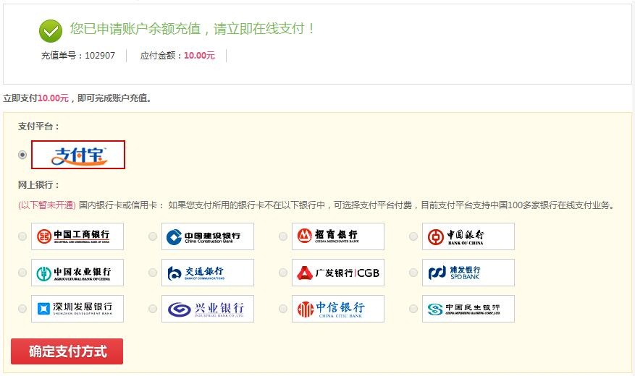Click the 中国建设银行 logo
Image resolution: width=635 pixels, height=376 pixels.
tap(208, 236)
